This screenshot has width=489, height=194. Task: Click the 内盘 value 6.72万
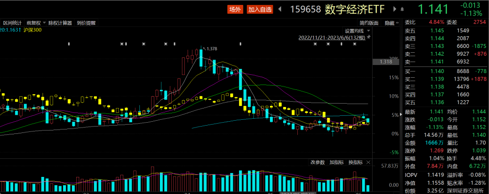point(477,166)
